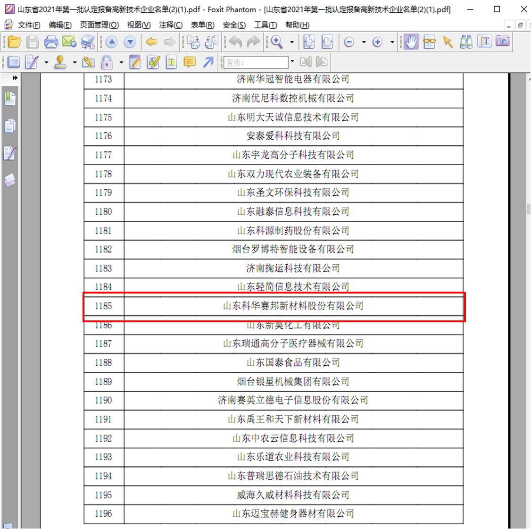Add a note comment with speech-bubble tool
Viewport: 531px width, 529px height.
pyautogui.click(x=190, y=62)
